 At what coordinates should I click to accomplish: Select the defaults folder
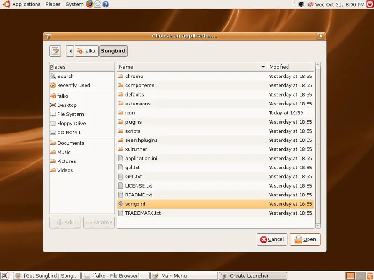click(x=216, y=95)
